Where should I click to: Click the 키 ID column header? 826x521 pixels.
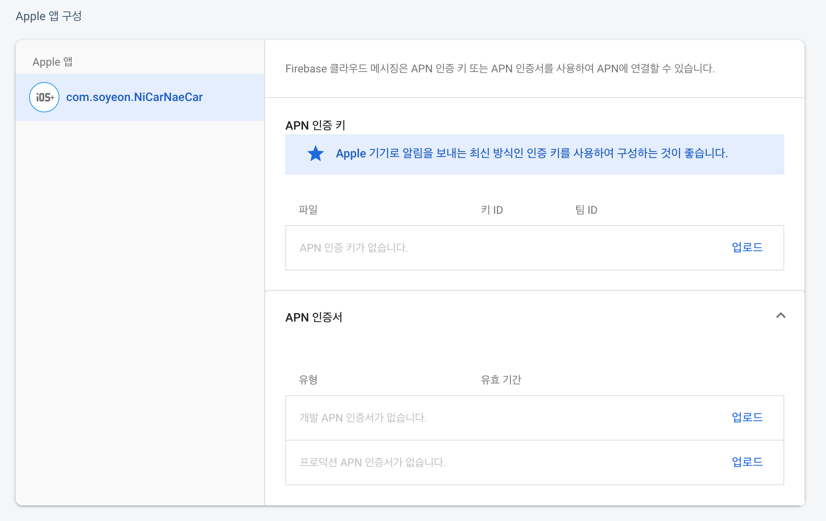pos(492,210)
